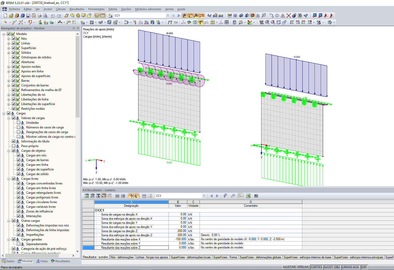This screenshot has height=270, width=394.
Task: Toggle the Imperfeições checkbox
Action: [x=19, y=235]
